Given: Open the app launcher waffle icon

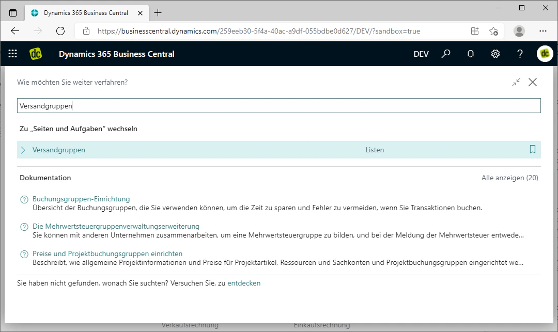Looking at the screenshot, I should click(x=13, y=54).
